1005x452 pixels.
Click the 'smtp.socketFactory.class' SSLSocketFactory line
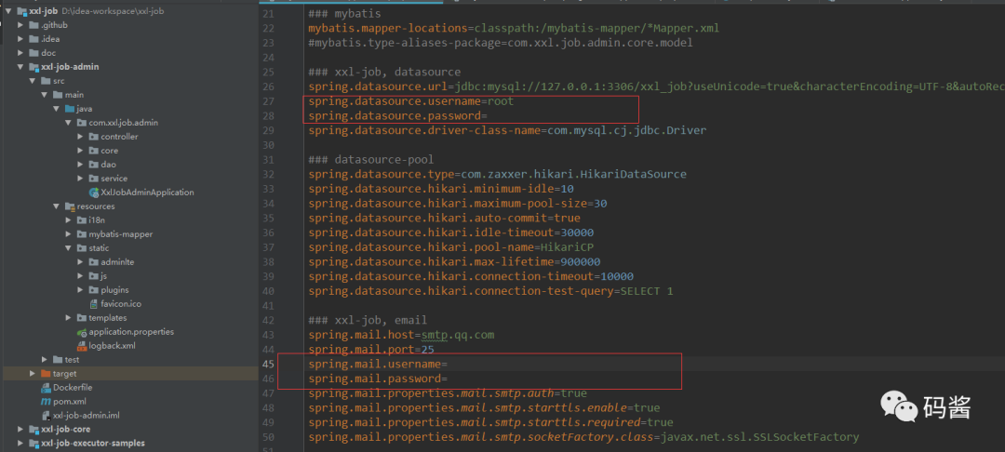(x=583, y=437)
